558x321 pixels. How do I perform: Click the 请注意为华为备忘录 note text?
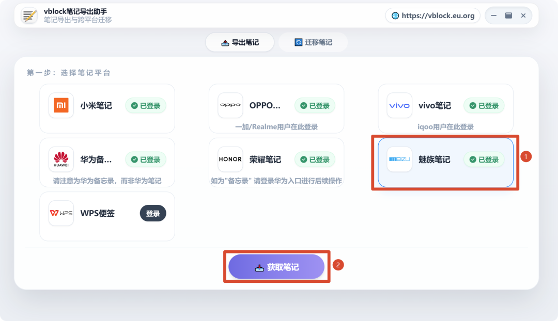(x=107, y=181)
